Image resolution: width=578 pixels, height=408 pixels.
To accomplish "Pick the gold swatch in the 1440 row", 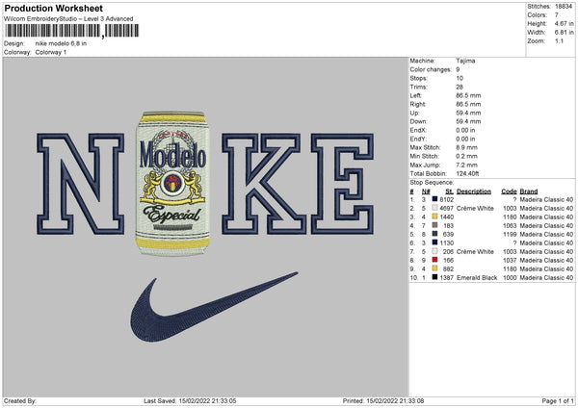I will pos(434,217).
